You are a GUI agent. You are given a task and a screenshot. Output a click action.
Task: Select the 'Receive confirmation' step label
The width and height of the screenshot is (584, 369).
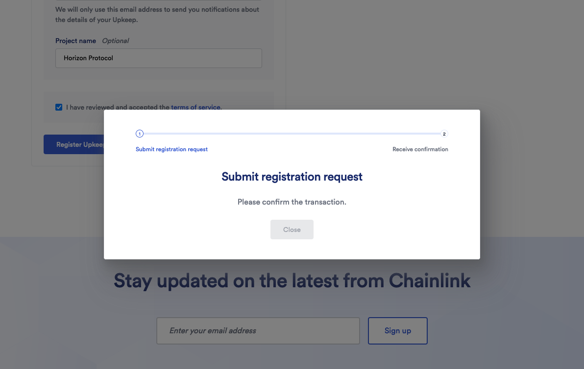[x=420, y=149]
